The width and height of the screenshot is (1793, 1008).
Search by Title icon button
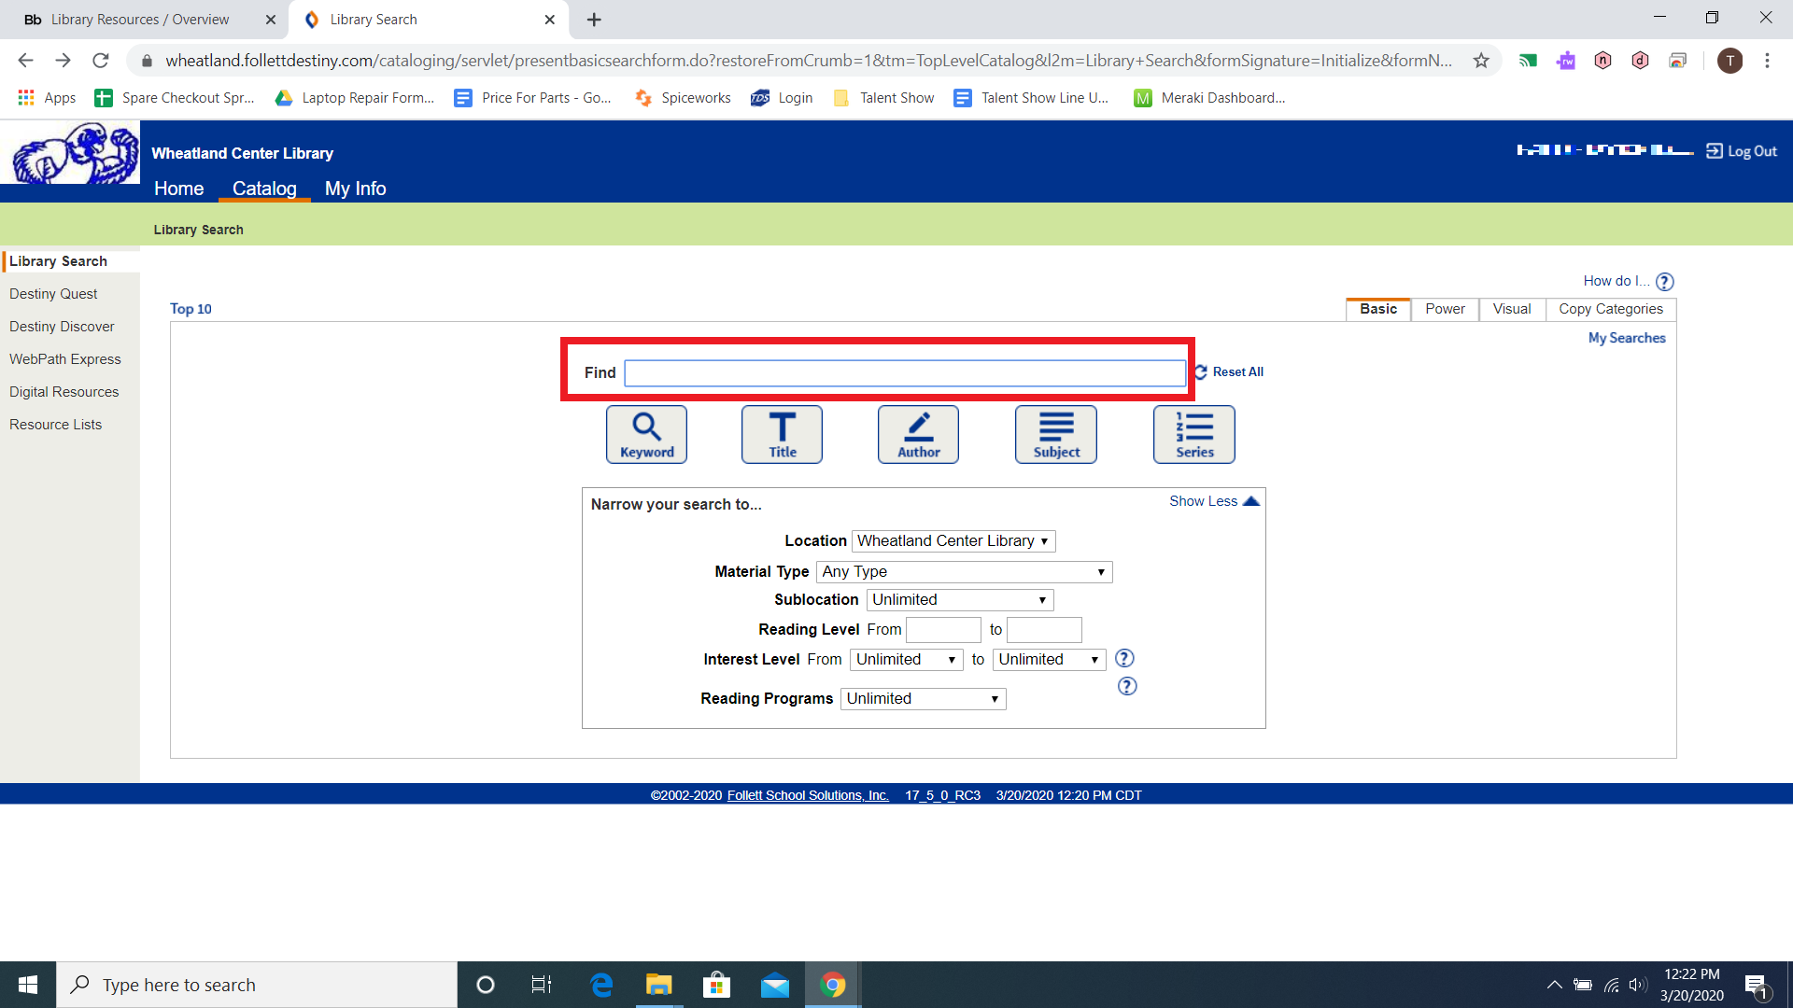782,434
